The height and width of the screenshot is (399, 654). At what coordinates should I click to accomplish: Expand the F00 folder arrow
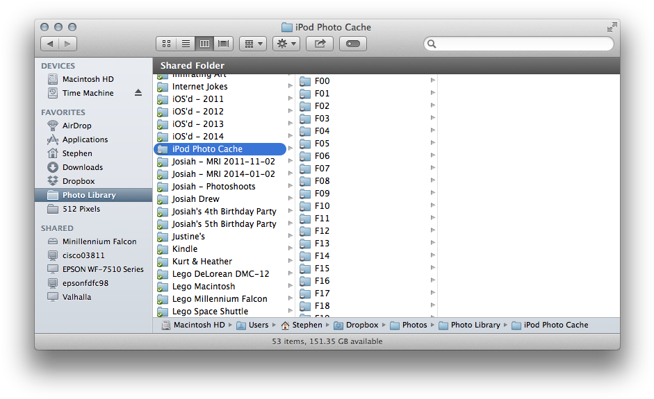[432, 80]
